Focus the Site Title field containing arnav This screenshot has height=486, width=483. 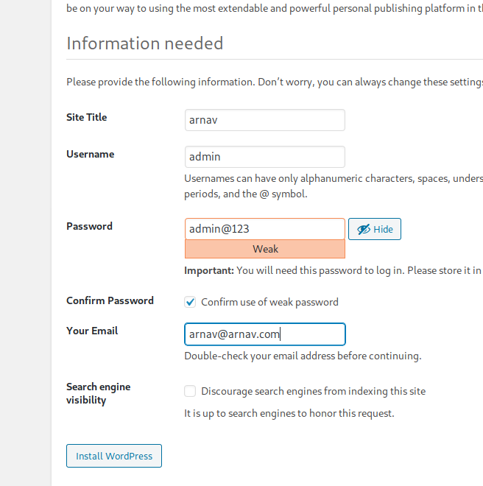coord(264,120)
